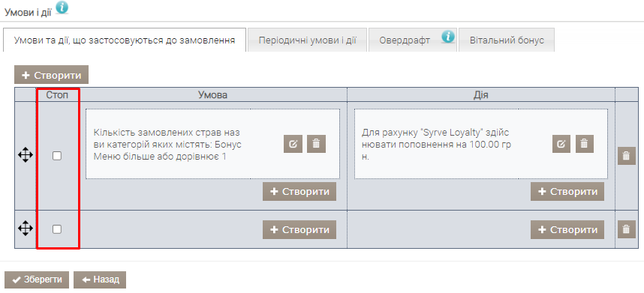The image size is (644, 293).
Task: Edit the 'Syrve Loyalty' top-up action
Action: (x=561, y=144)
